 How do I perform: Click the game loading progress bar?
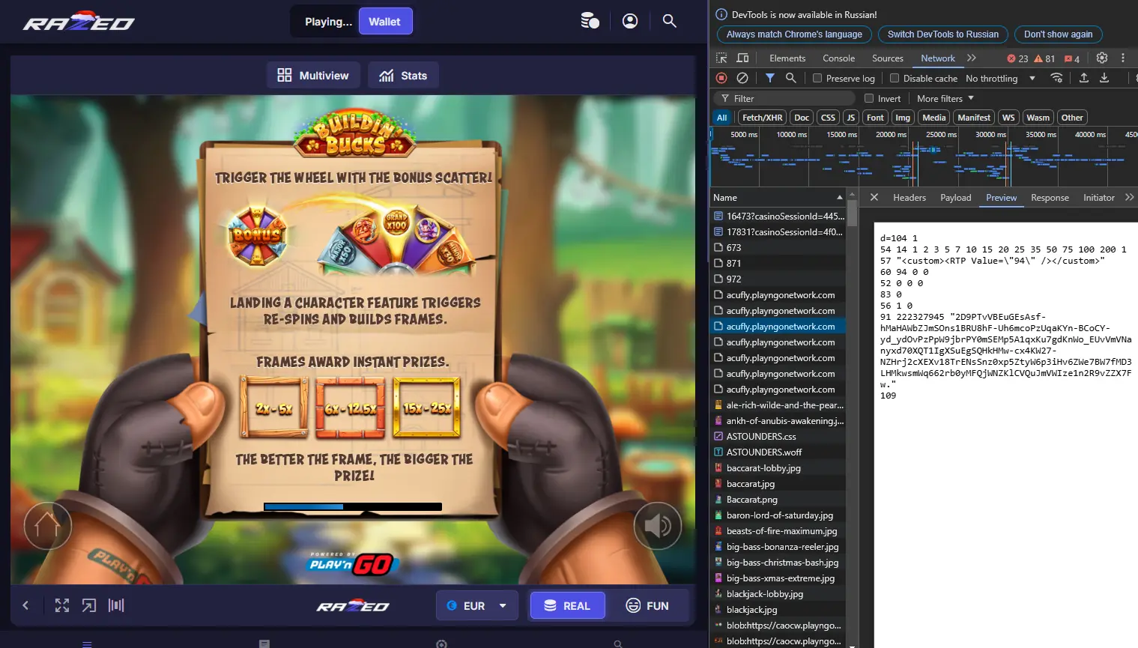[x=353, y=506]
